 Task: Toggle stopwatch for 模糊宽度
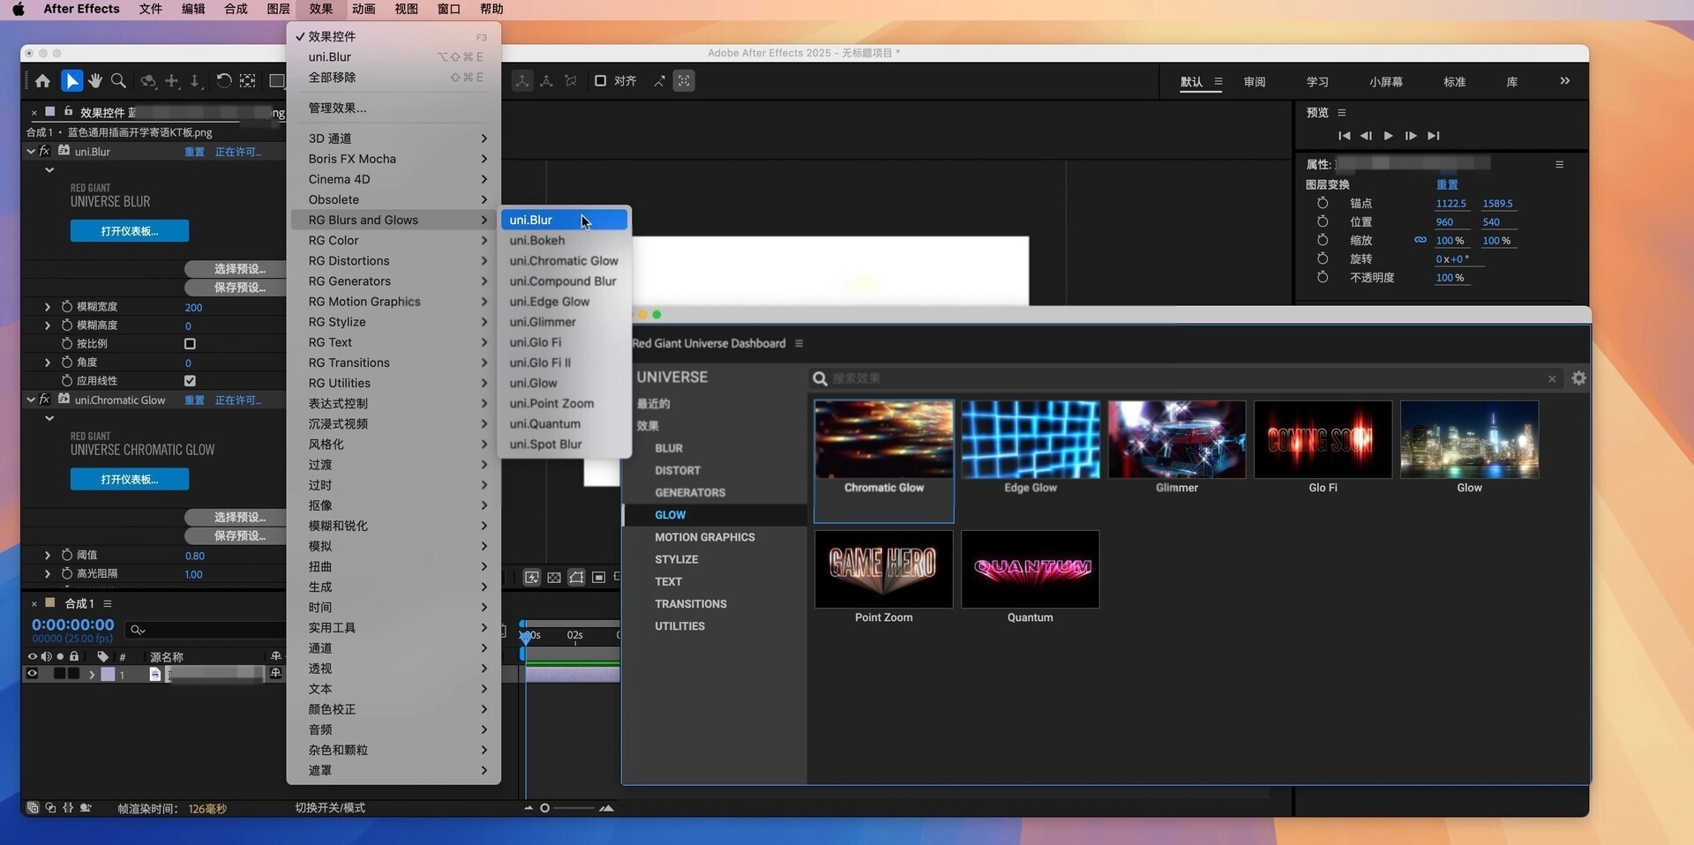click(x=67, y=307)
